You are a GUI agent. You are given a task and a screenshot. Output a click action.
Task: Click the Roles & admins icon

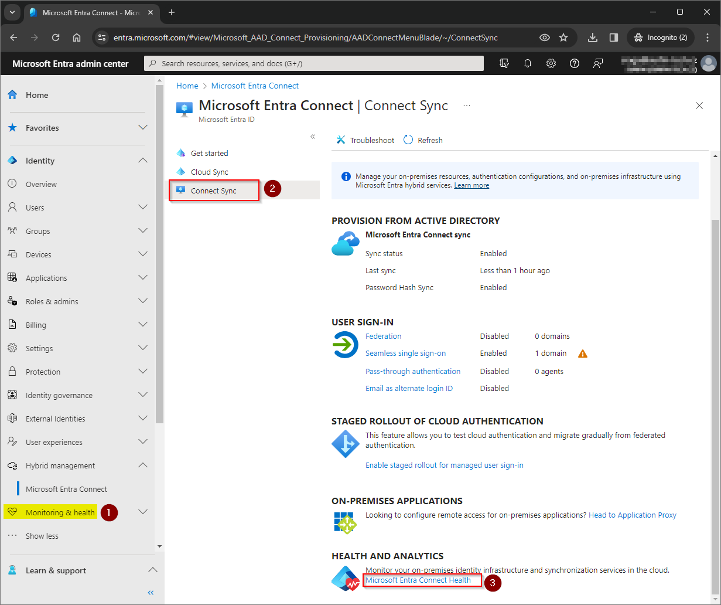click(x=12, y=301)
